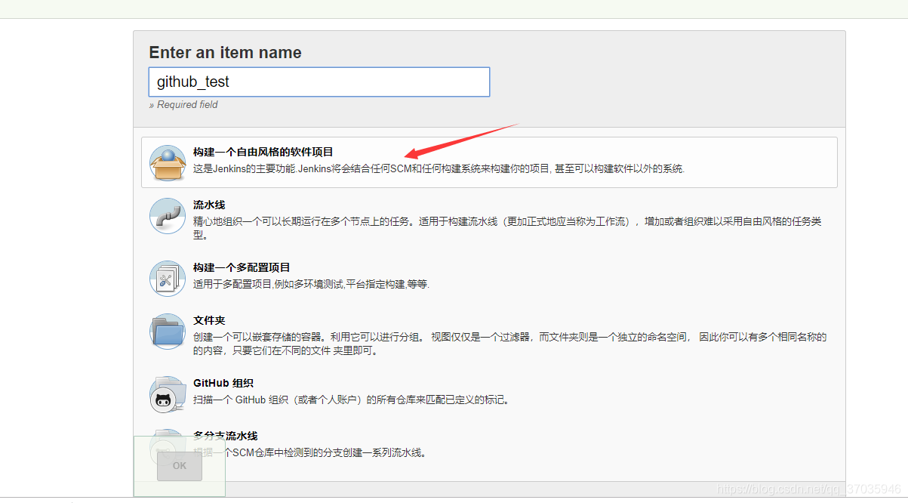Click the item name input field
Viewport: 908px width, 503px height.
319,82
